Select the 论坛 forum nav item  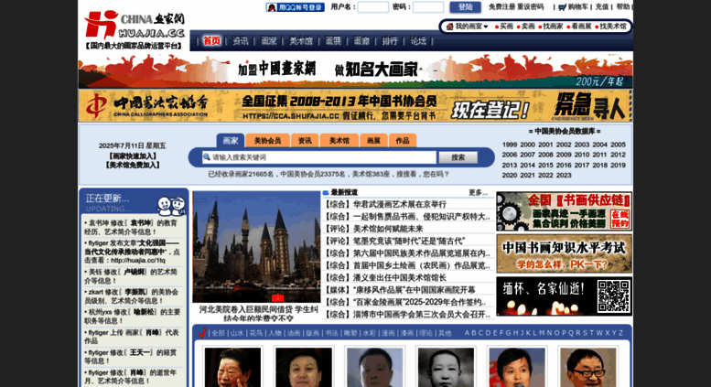point(418,41)
